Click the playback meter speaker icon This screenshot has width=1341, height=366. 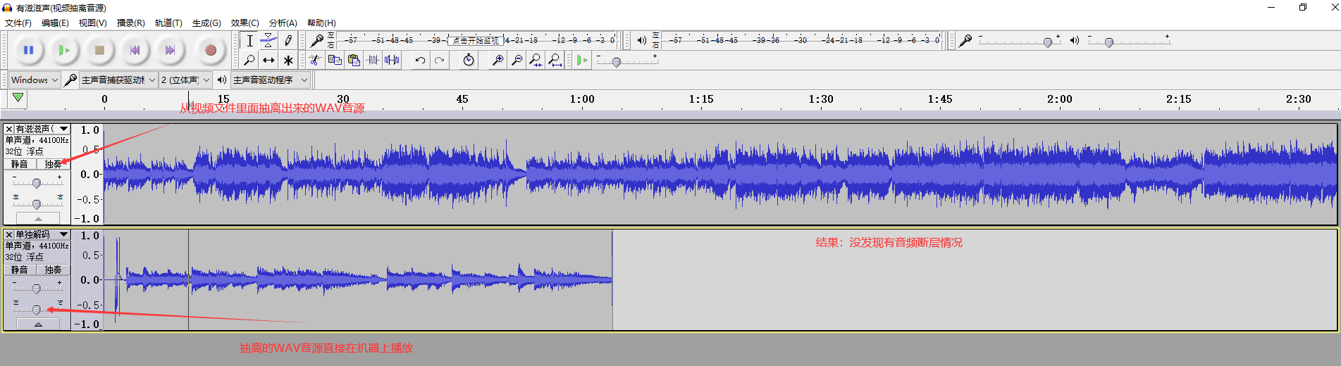click(641, 40)
